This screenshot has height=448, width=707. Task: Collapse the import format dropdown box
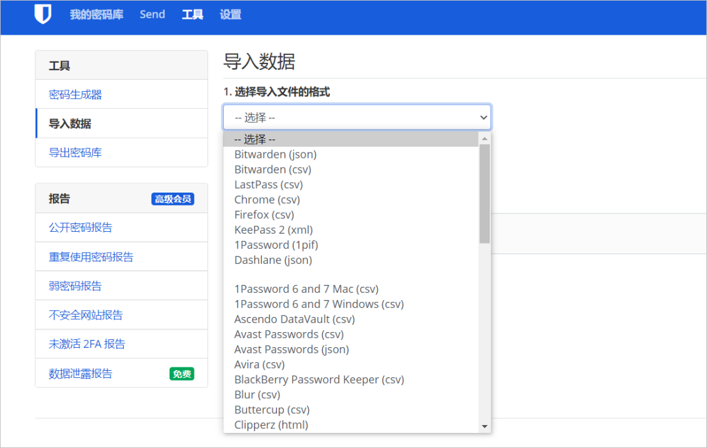(x=357, y=117)
